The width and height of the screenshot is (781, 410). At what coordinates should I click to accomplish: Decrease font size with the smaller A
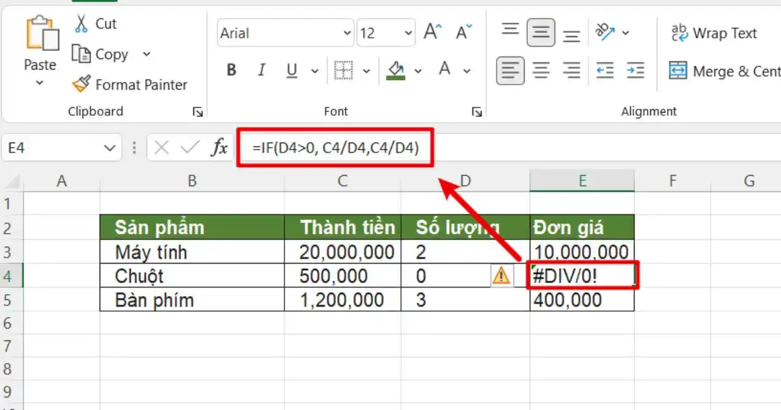point(463,32)
